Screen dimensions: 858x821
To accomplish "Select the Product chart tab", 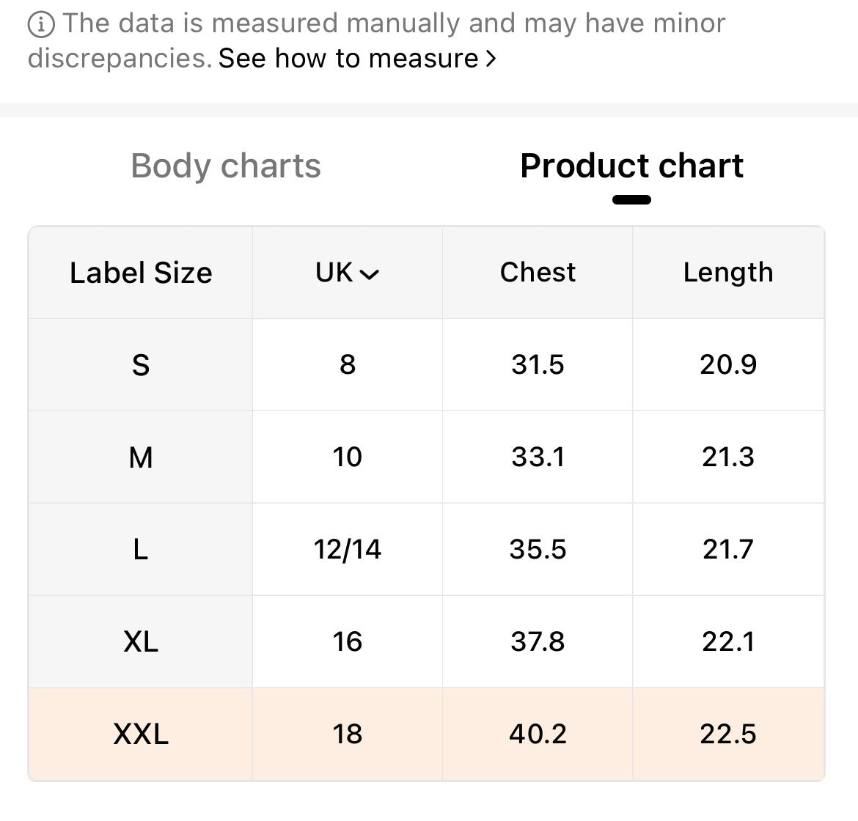I will pyautogui.click(x=631, y=166).
